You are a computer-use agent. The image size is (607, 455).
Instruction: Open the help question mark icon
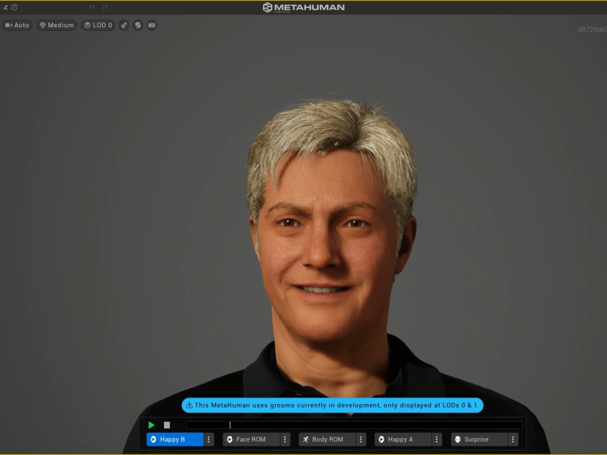[x=14, y=7]
